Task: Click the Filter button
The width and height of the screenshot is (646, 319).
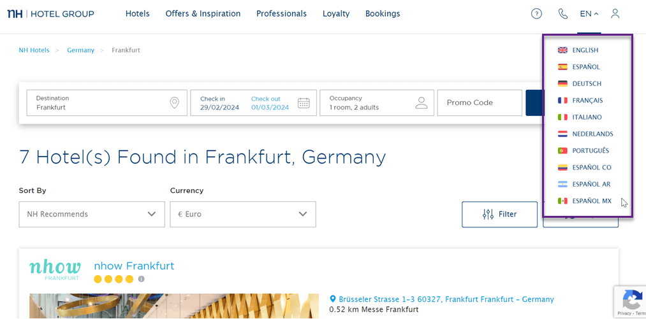Action: click(x=499, y=214)
